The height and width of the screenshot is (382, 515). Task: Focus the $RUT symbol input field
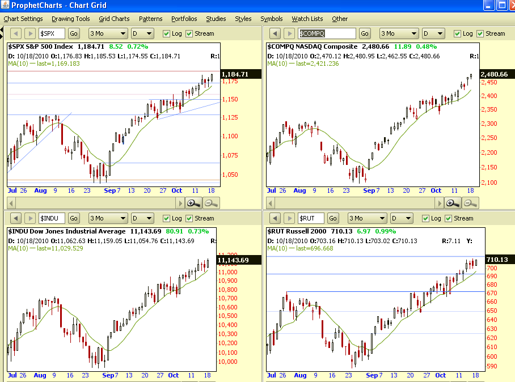pos(311,218)
